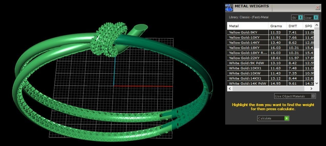Click the 13.10 grams cell

(x=278, y=63)
